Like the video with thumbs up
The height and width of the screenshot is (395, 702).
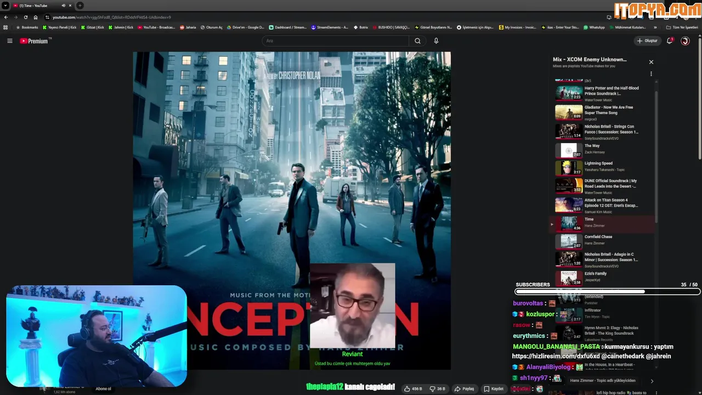click(412, 388)
